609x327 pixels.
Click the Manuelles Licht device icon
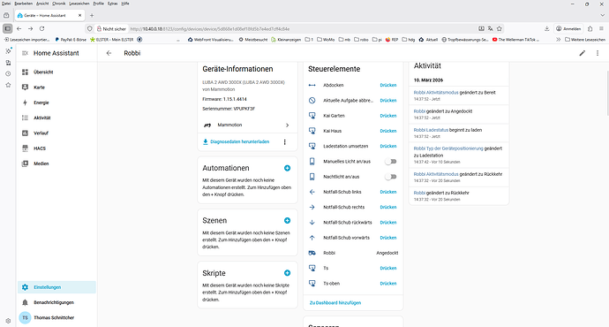click(x=312, y=162)
